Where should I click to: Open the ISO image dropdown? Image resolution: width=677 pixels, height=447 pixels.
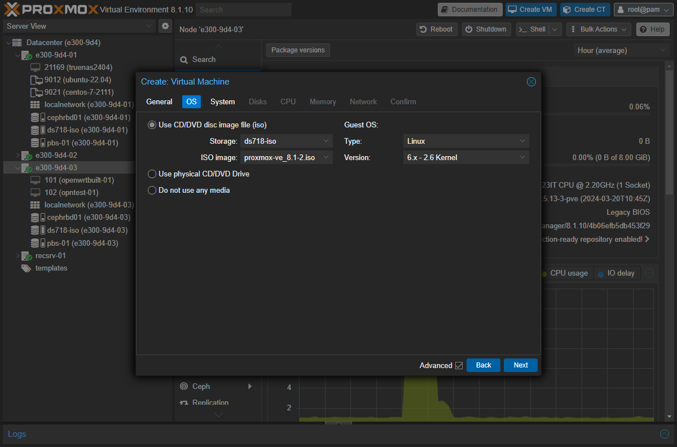[326, 157]
